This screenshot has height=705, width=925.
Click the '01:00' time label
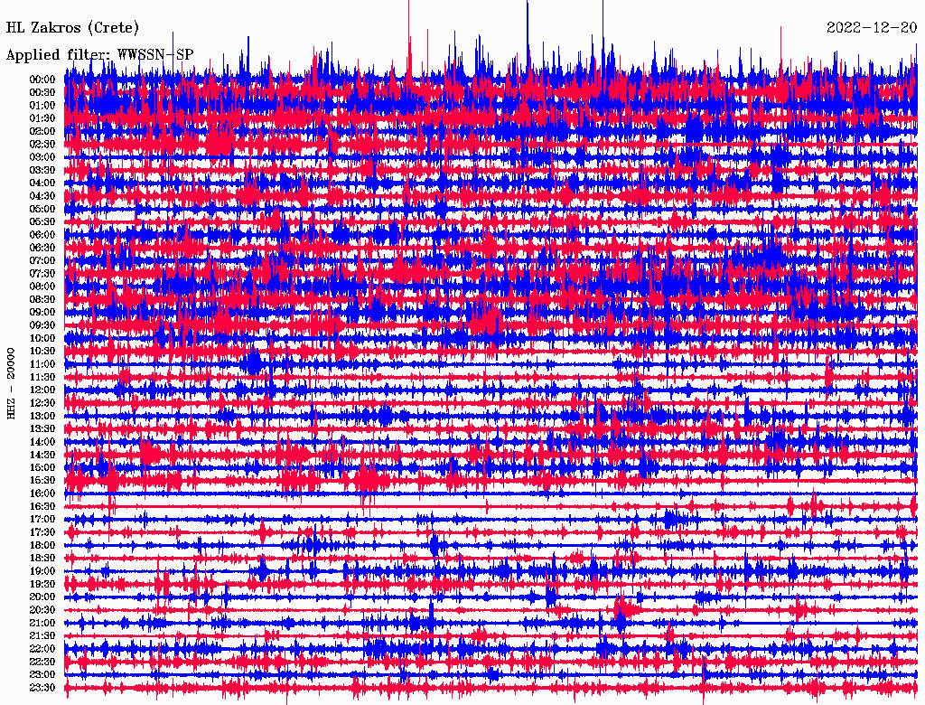pos(42,105)
